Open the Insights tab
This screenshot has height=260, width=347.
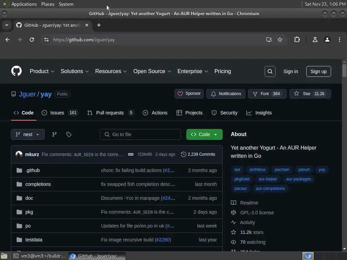tap(259, 113)
